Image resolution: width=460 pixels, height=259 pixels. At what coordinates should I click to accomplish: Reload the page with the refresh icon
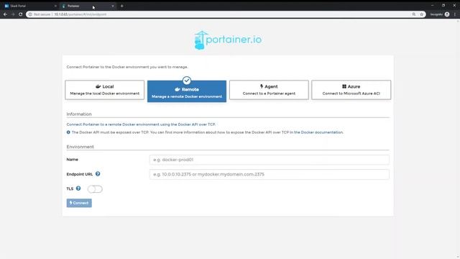pyautogui.click(x=21, y=14)
